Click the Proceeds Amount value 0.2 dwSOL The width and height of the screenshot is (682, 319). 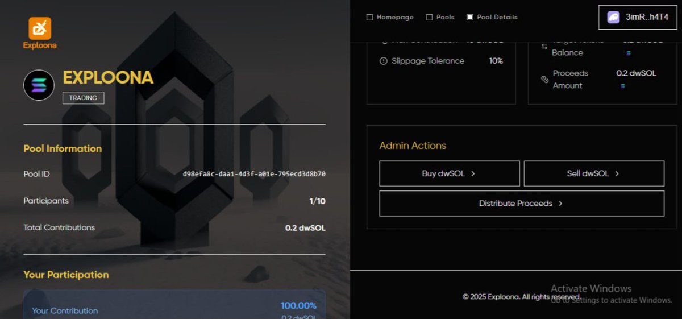coord(636,73)
